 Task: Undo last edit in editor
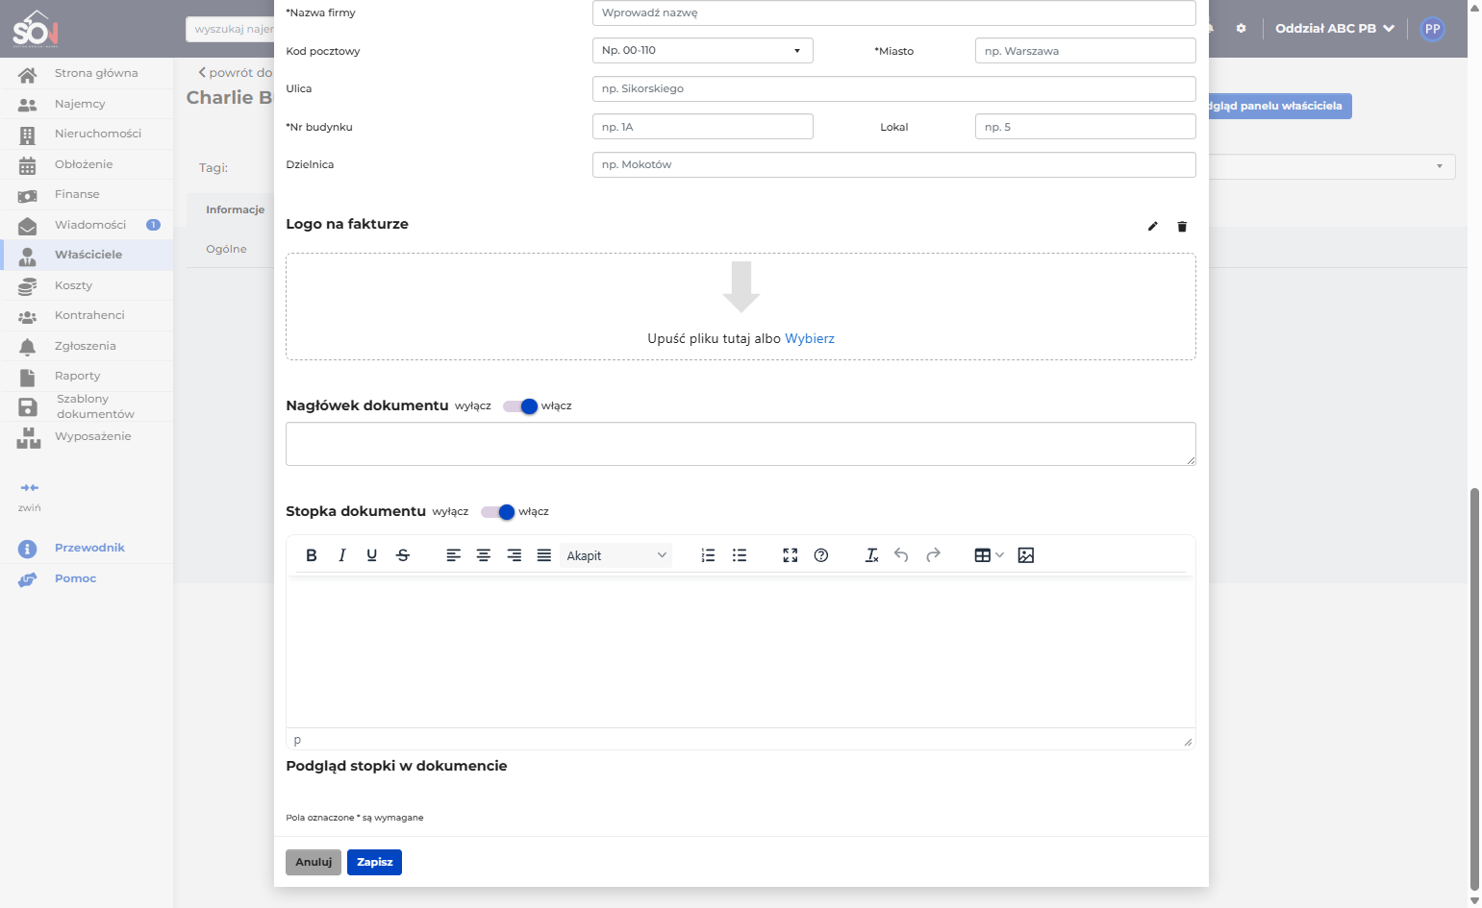(x=901, y=555)
